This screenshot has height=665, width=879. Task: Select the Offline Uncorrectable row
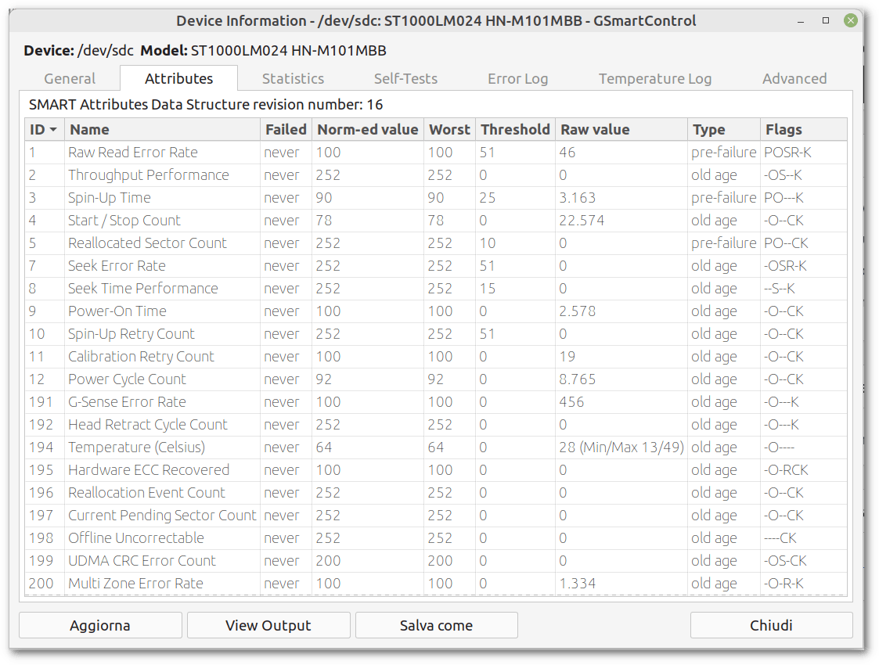[435, 537]
